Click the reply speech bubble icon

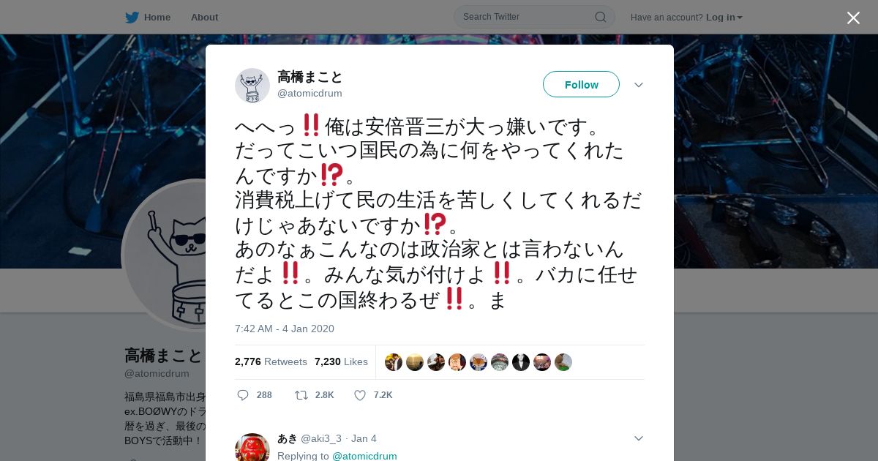click(x=243, y=395)
